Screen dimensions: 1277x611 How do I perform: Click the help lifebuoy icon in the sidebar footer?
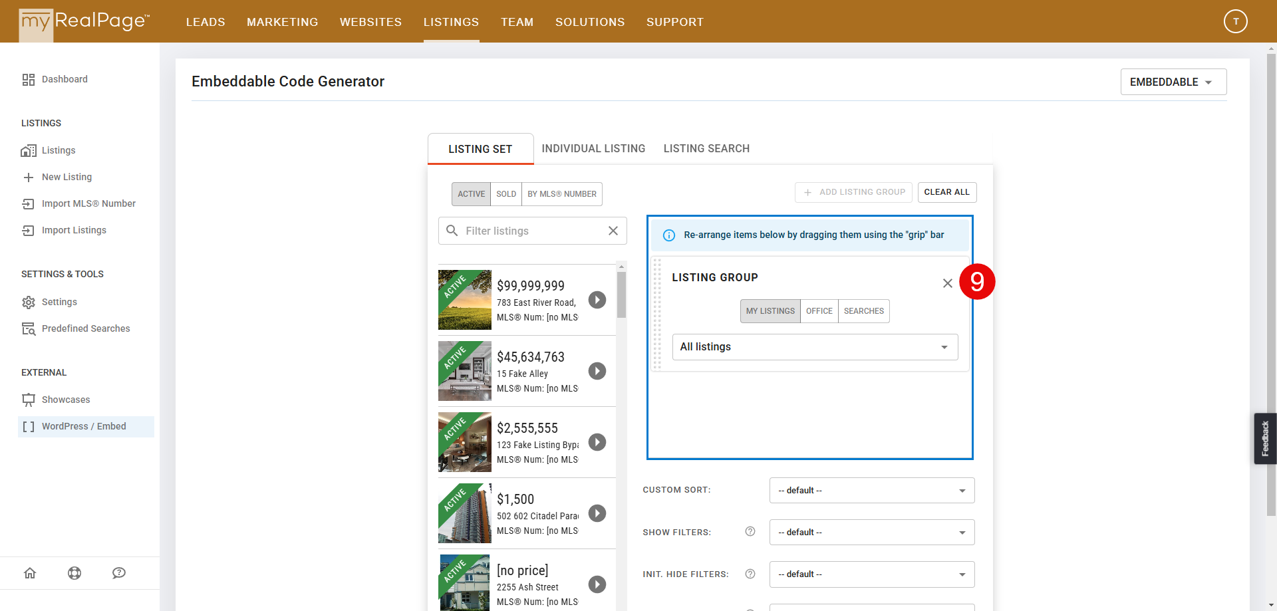click(x=74, y=573)
